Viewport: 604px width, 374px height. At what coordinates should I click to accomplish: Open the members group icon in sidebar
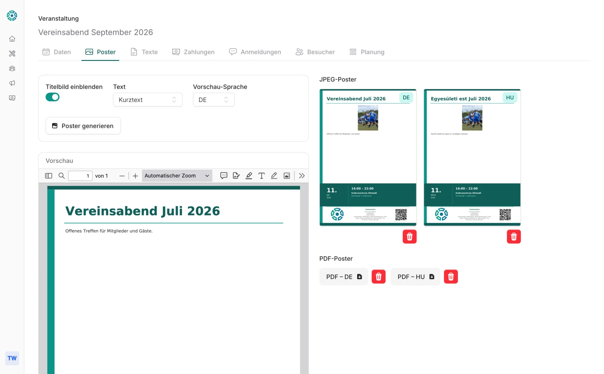pos(12,68)
